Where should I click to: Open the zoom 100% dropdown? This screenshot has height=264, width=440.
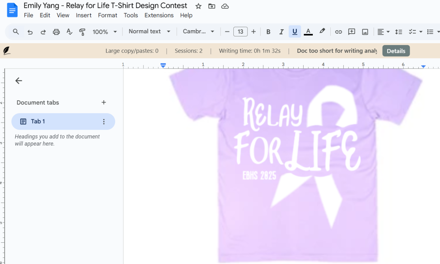tap(104, 32)
